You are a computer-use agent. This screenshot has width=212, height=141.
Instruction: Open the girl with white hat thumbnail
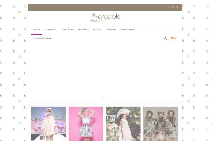pos(123,124)
